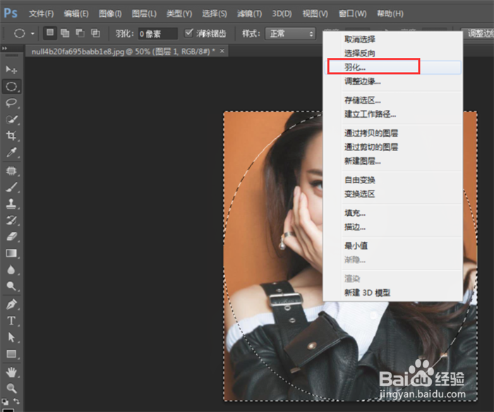Open the 类型(Y) menu
Viewport: 494px width, 412px height.
point(179,13)
